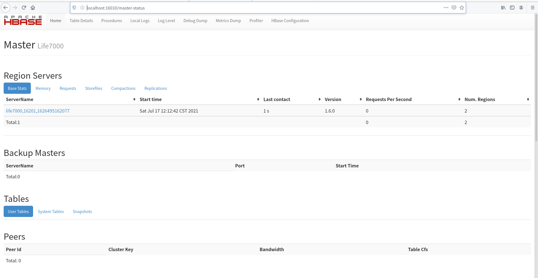Select the start time Sat Jul 17 12:12:42 CST 2021
The width and height of the screenshot is (538, 278).
(169, 111)
